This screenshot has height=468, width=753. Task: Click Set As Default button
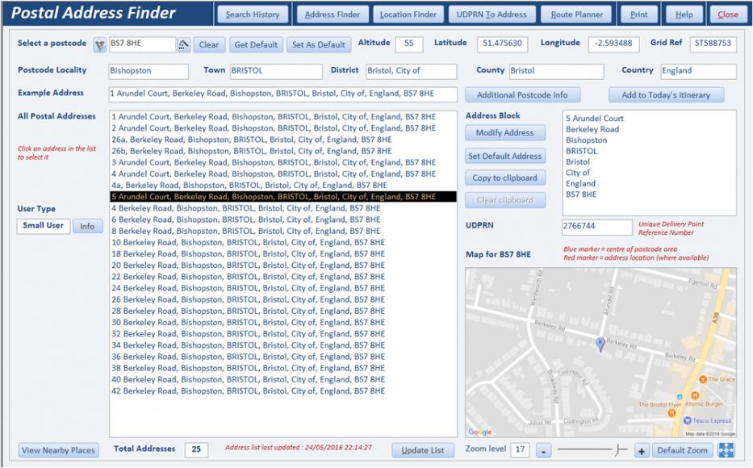[x=319, y=44]
